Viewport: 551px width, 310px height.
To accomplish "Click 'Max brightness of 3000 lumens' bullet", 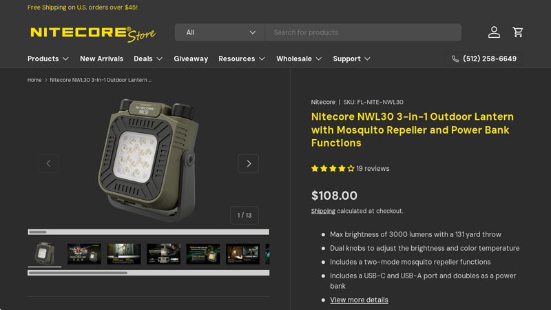I will coord(416,234).
